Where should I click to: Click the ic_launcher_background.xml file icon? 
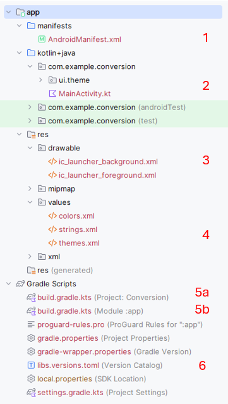[x=52, y=162]
